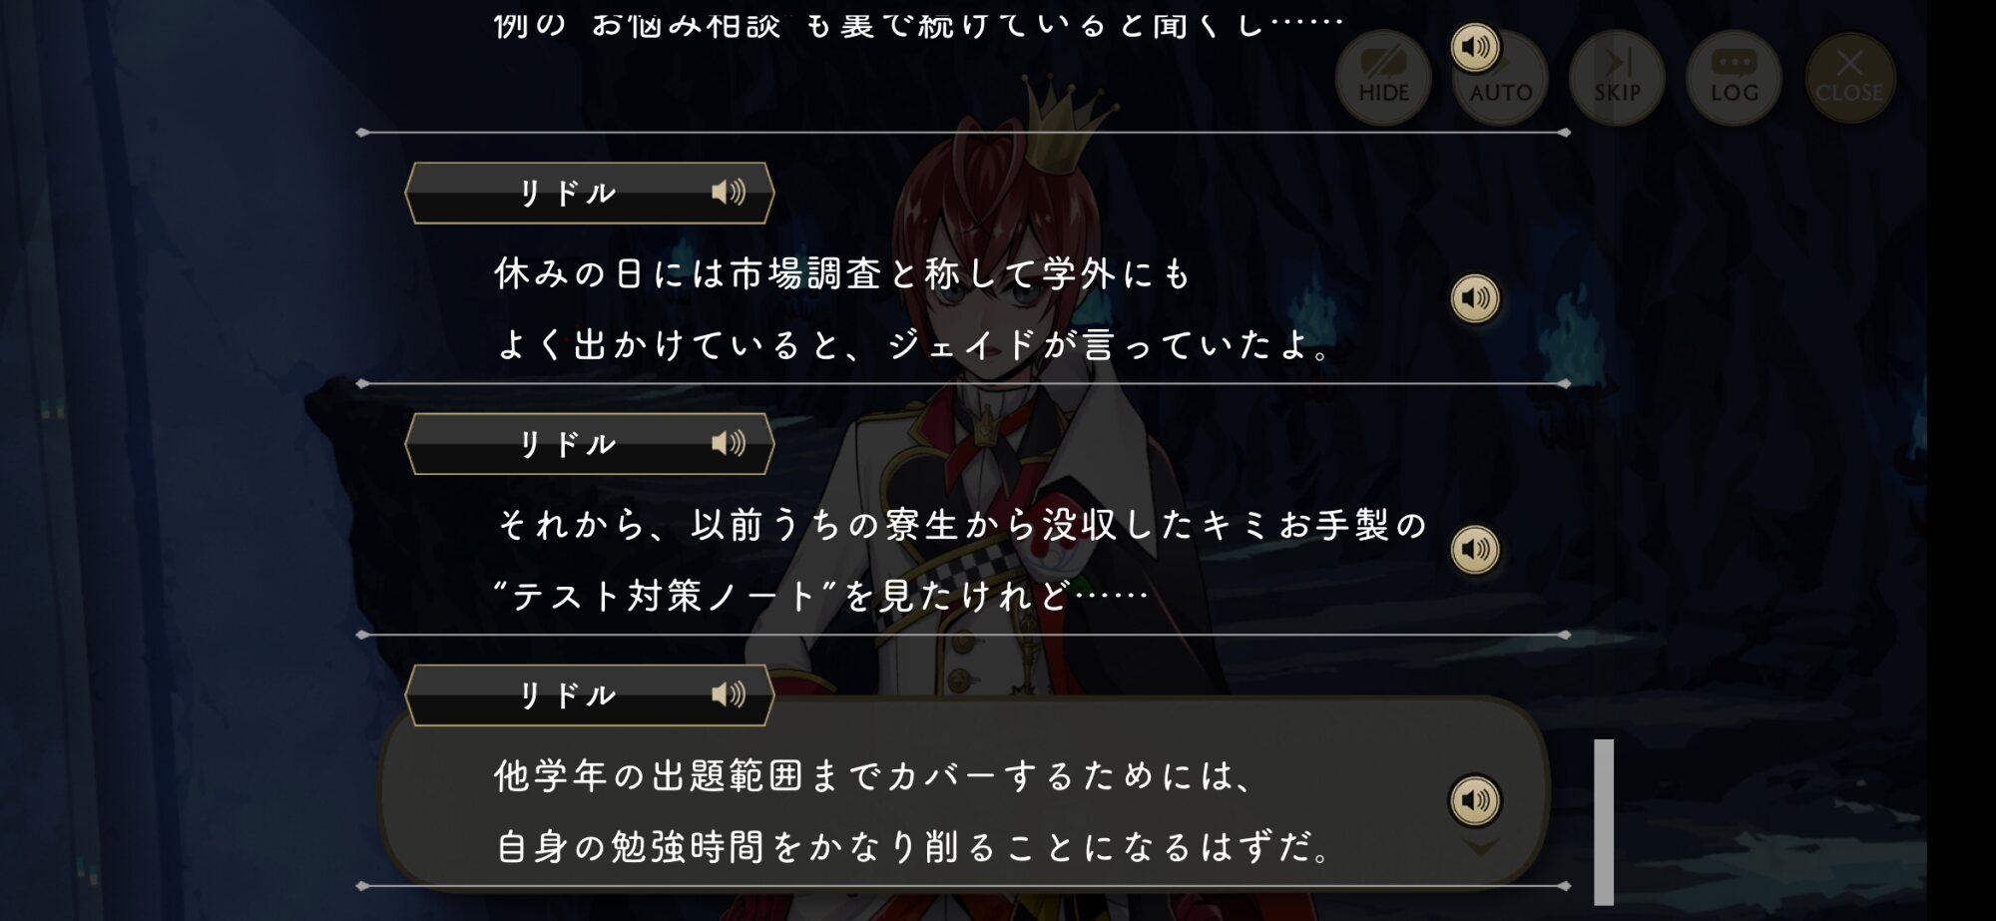1996x921 pixels.
Task: Play voice for the 休みの日には line
Action: click(x=1475, y=297)
